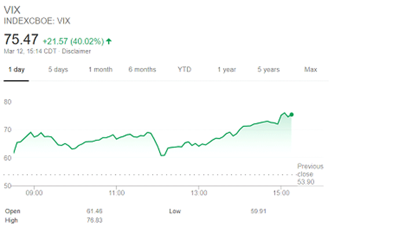Switch to the YTD tab

pos(185,70)
